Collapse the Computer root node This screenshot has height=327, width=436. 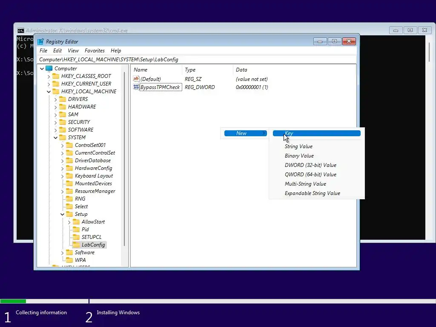pos(42,69)
